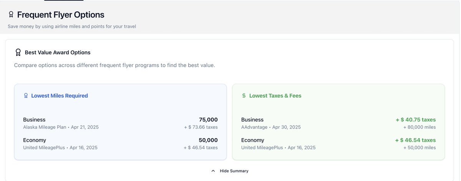Click the + 80,000 miles text
461x181 pixels.
click(x=420, y=127)
